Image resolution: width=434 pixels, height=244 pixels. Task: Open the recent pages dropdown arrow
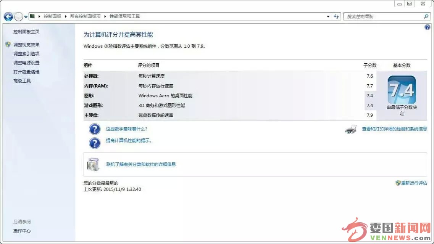[x=26, y=17]
